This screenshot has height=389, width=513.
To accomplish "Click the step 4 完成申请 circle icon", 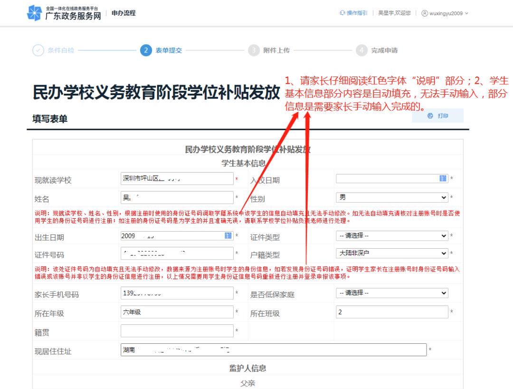I will point(361,50).
